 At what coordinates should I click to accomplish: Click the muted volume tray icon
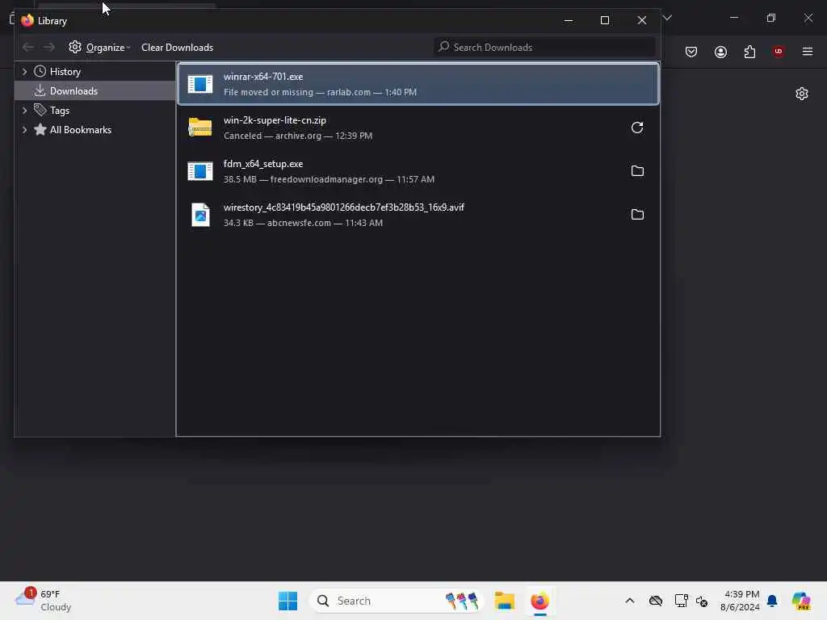click(x=702, y=601)
